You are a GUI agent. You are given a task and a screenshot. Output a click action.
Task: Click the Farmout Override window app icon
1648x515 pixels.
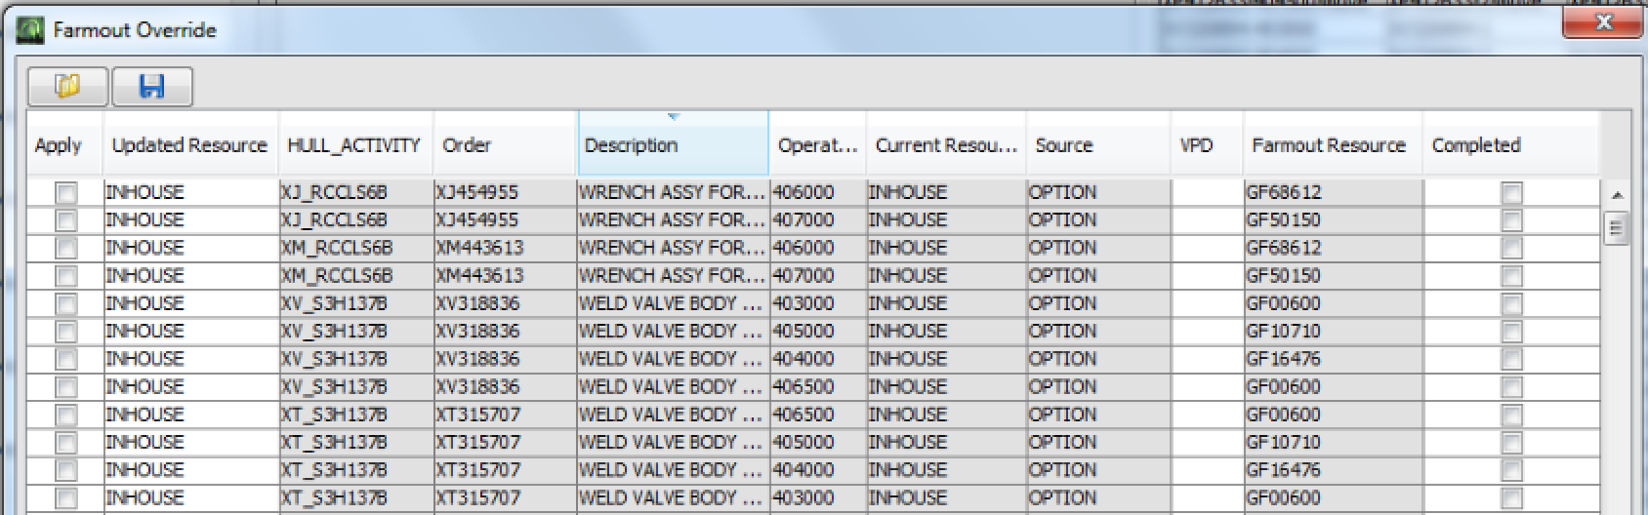30,30
